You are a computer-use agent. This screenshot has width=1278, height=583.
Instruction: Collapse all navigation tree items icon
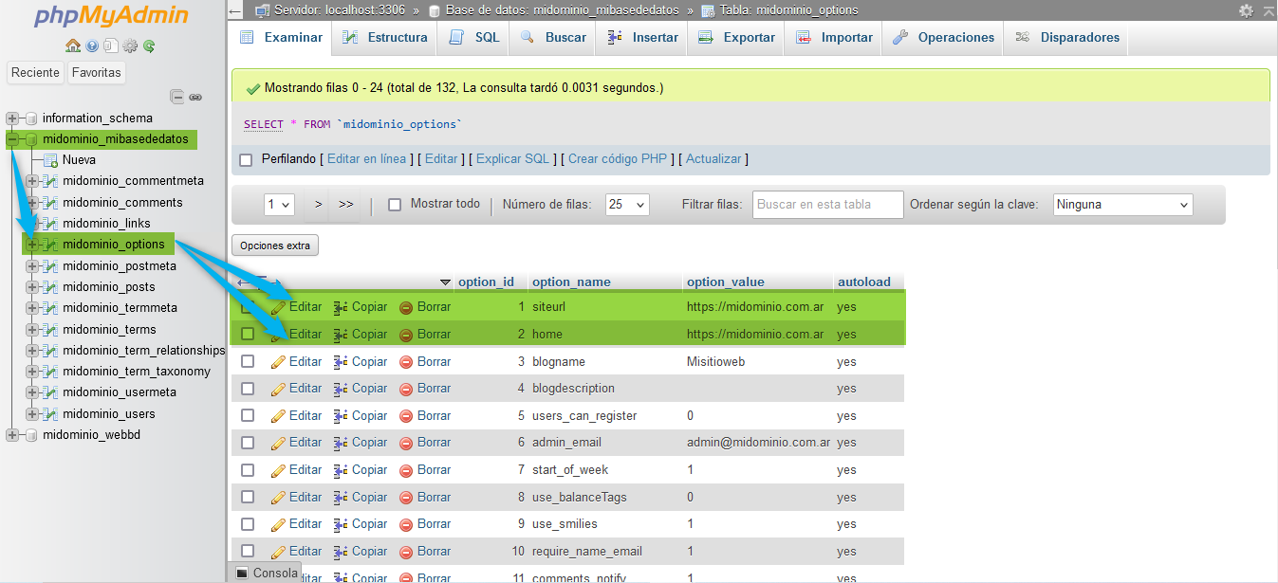click(x=176, y=96)
